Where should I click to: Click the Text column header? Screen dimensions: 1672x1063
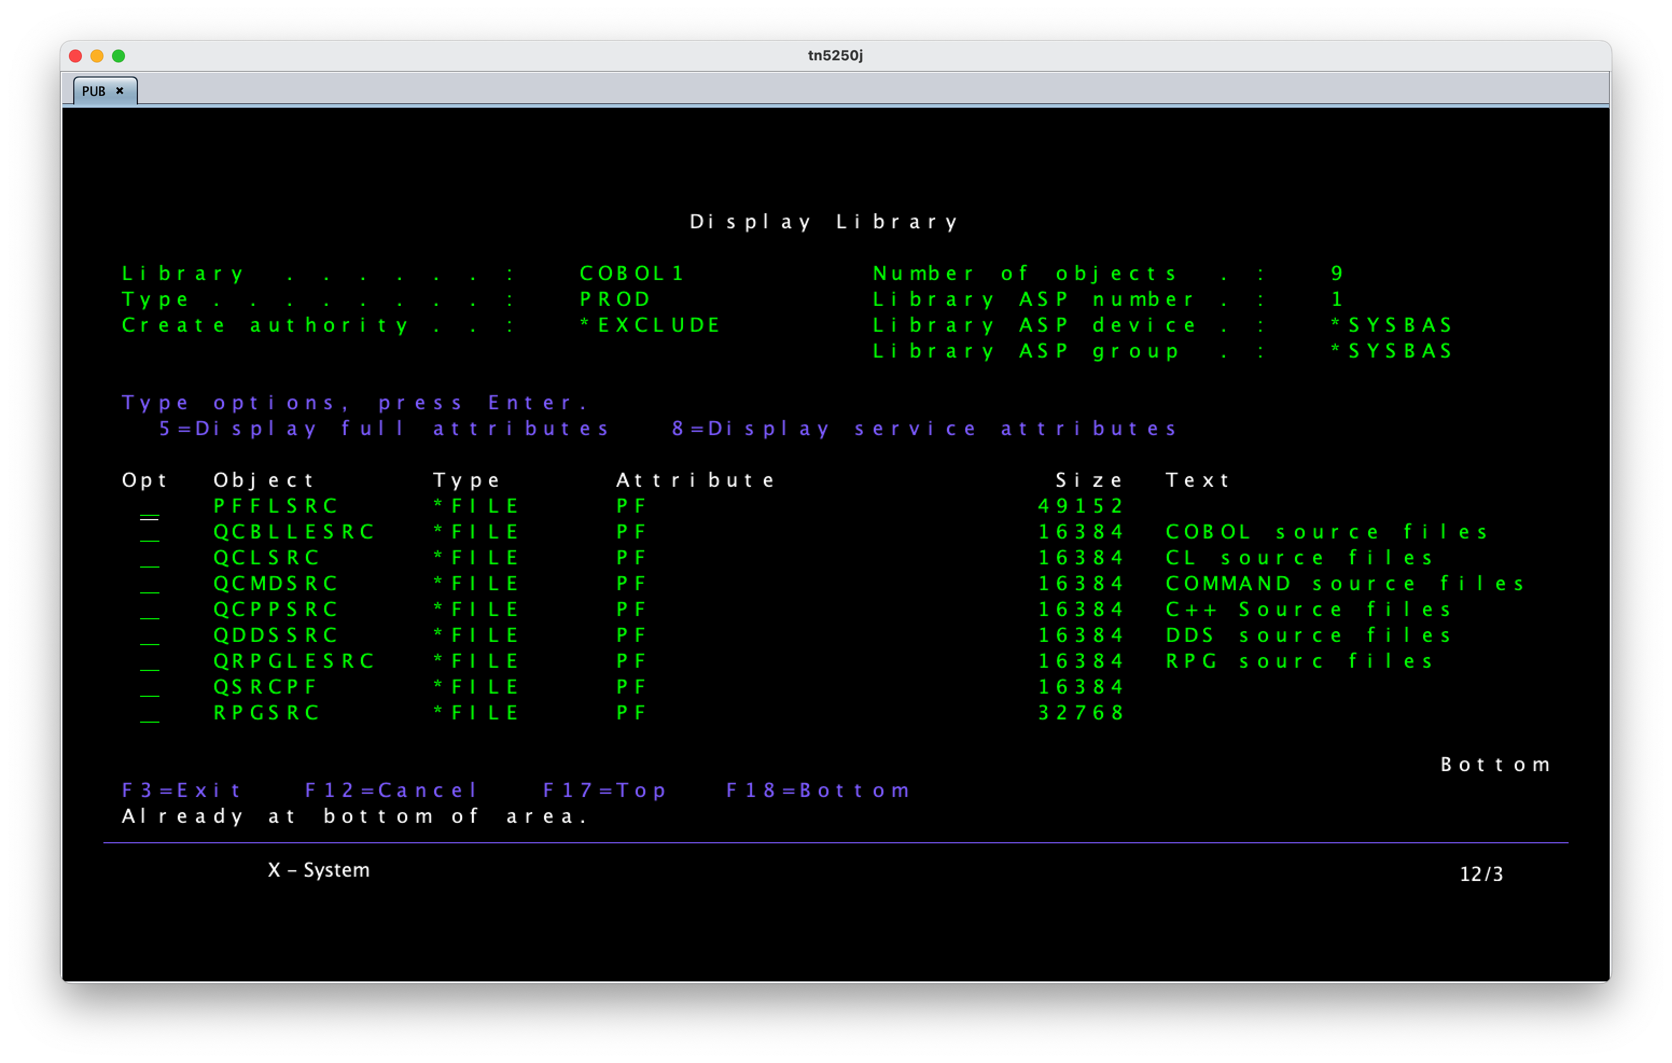click(1198, 480)
